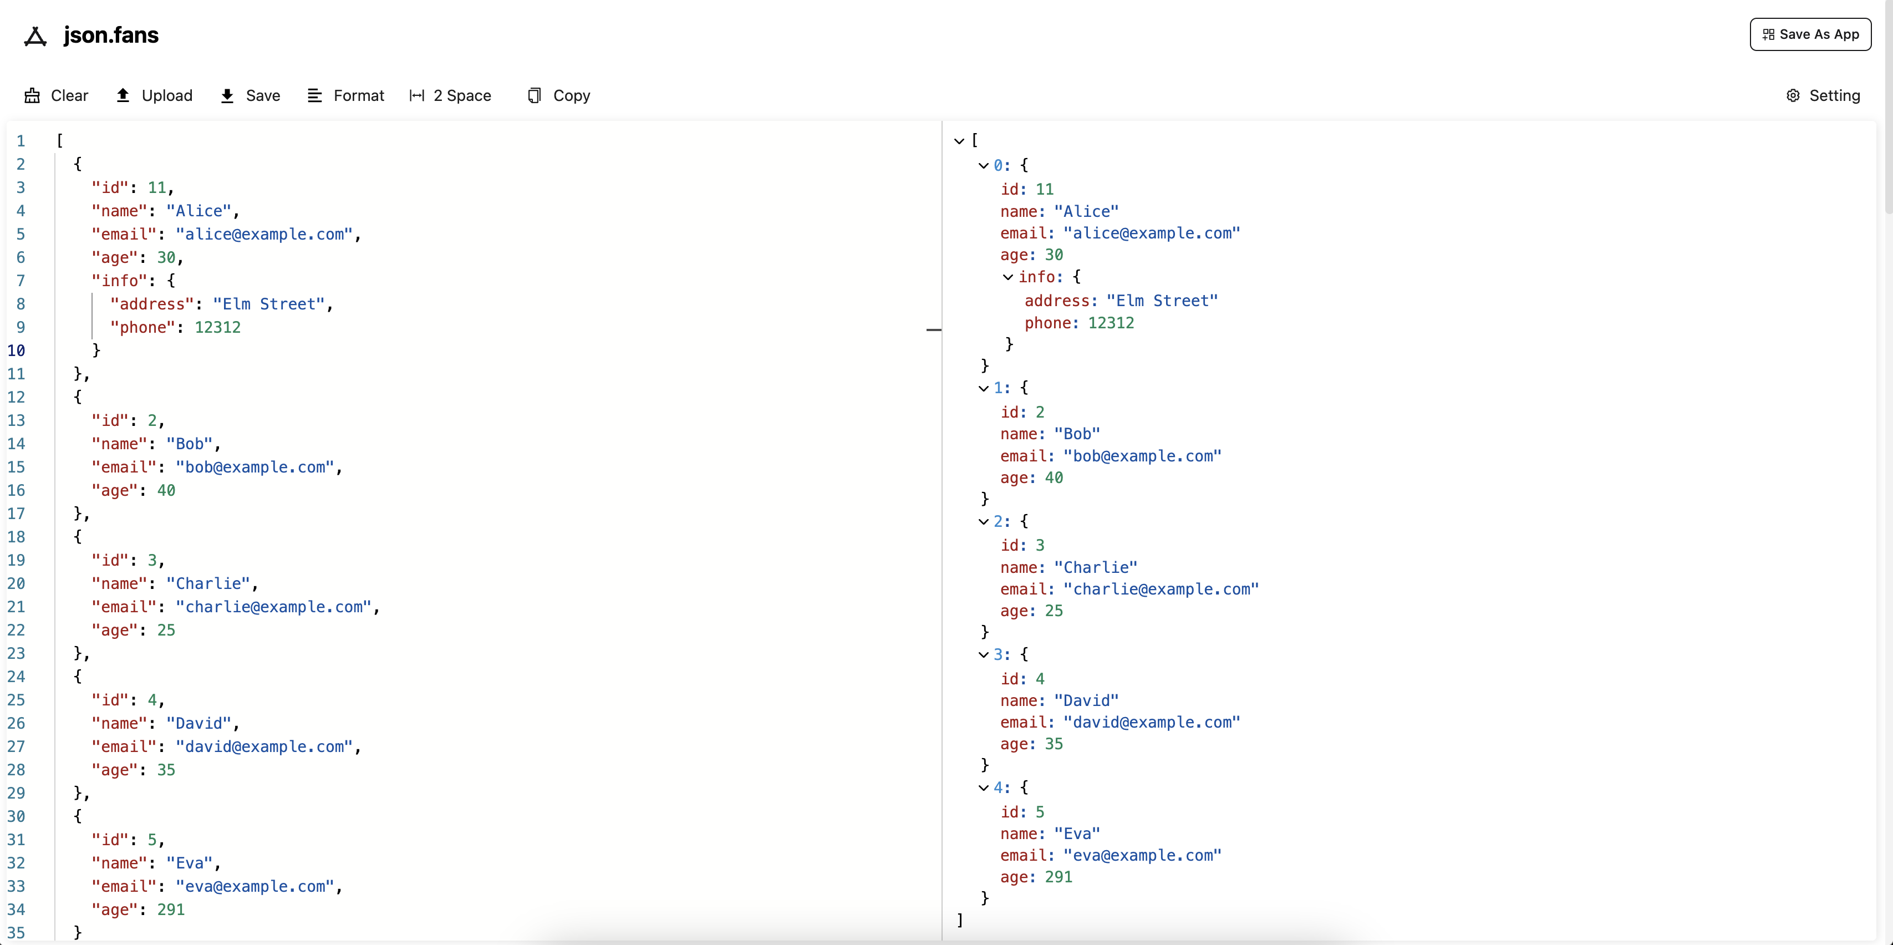
Task: Collapse item 0 in the tree view
Action: pos(983,166)
